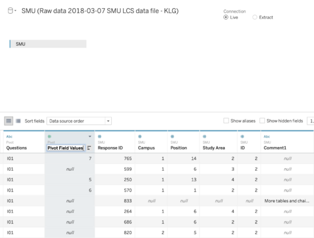Click Response ID cell 250

115,180
